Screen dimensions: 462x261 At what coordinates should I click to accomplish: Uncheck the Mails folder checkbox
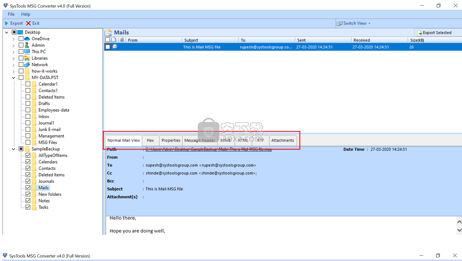[28, 188]
